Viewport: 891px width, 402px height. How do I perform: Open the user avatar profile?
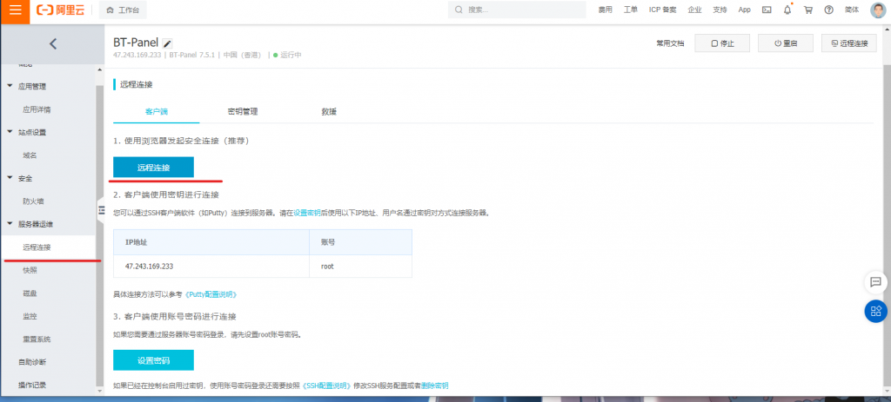(878, 10)
